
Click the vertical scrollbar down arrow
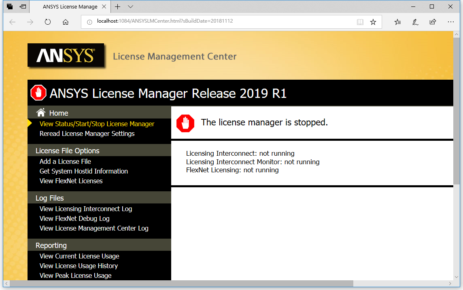coord(457,277)
